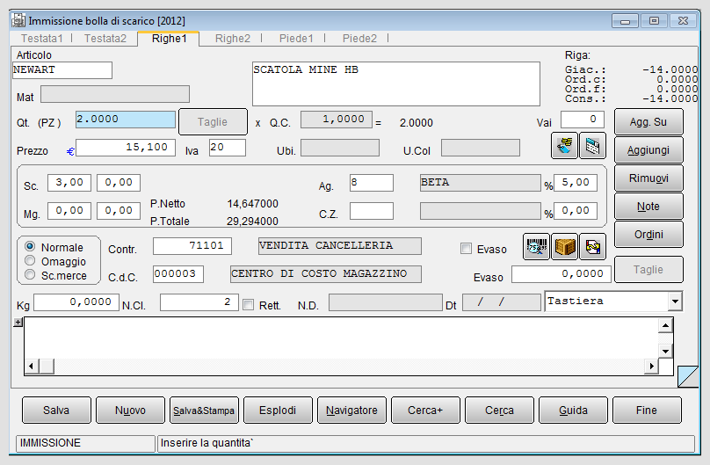Switch to the Testata1 tab

click(x=41, y=39)
